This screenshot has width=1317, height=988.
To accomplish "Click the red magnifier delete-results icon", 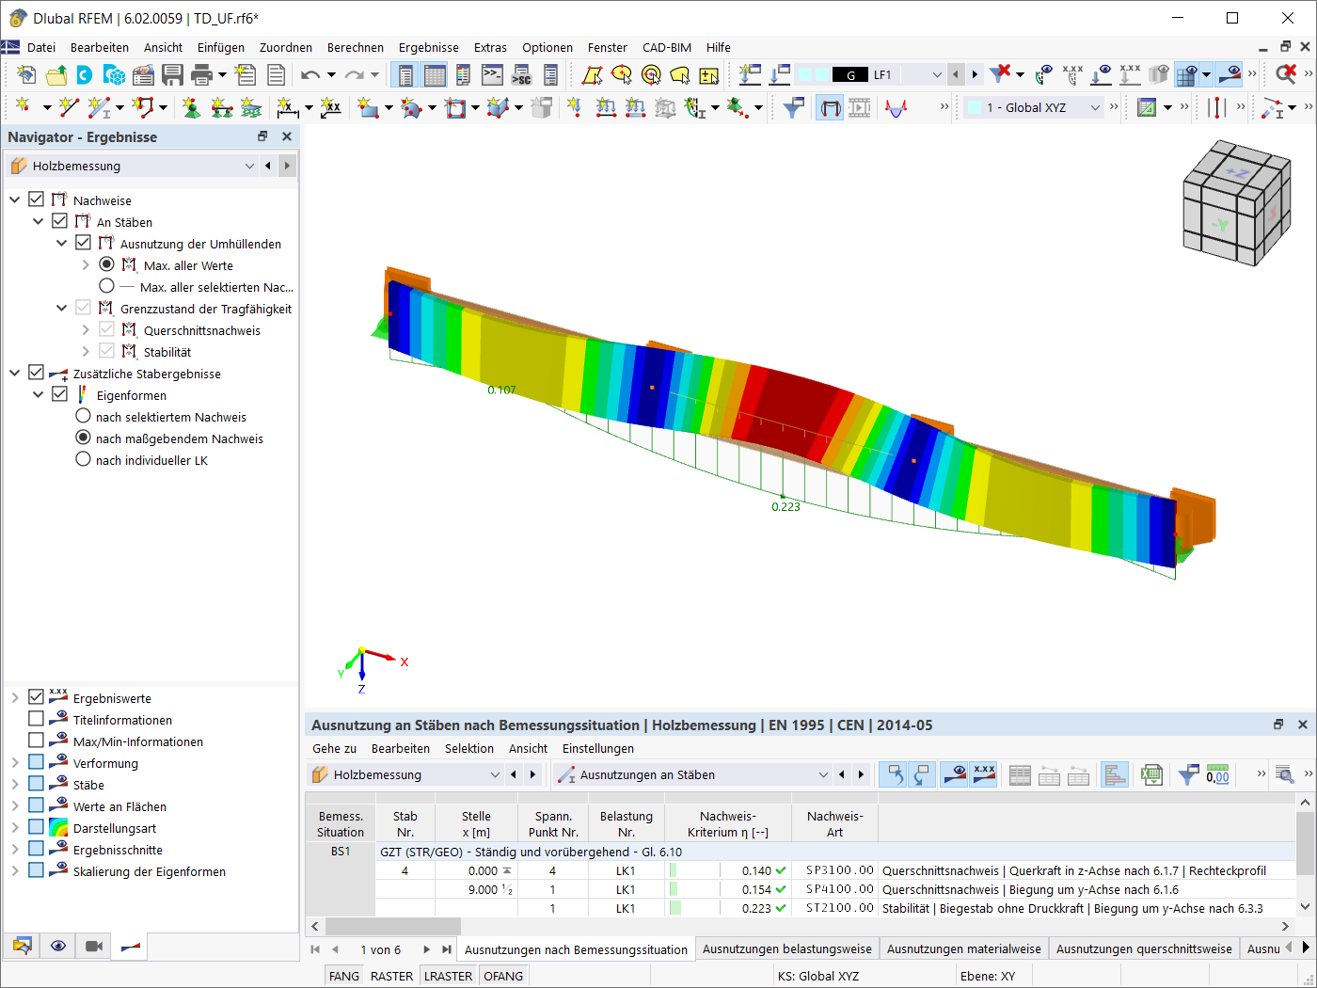I will point(1286,74).
